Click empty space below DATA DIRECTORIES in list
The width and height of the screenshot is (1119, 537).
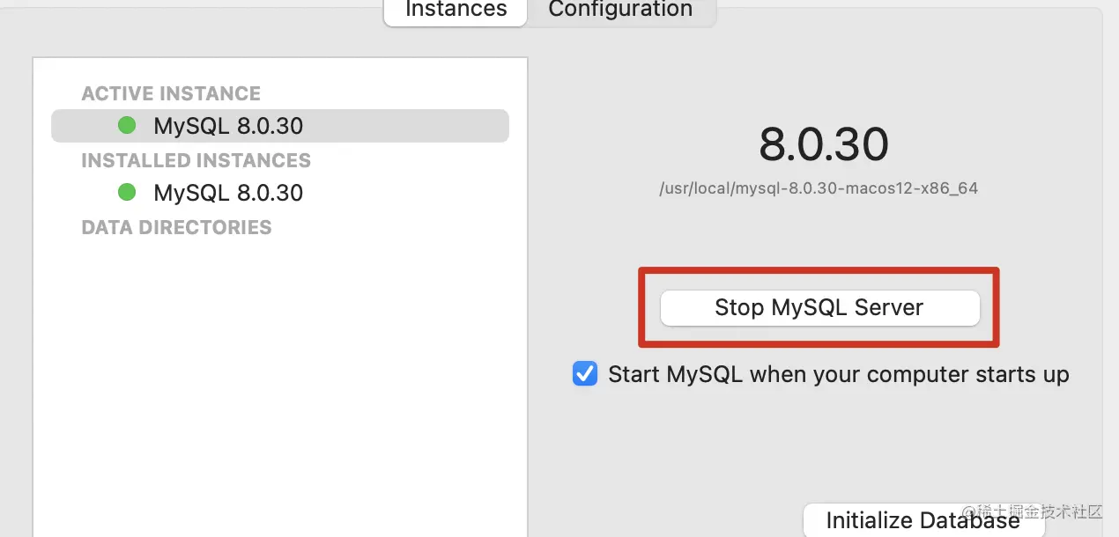coord(279,379)
